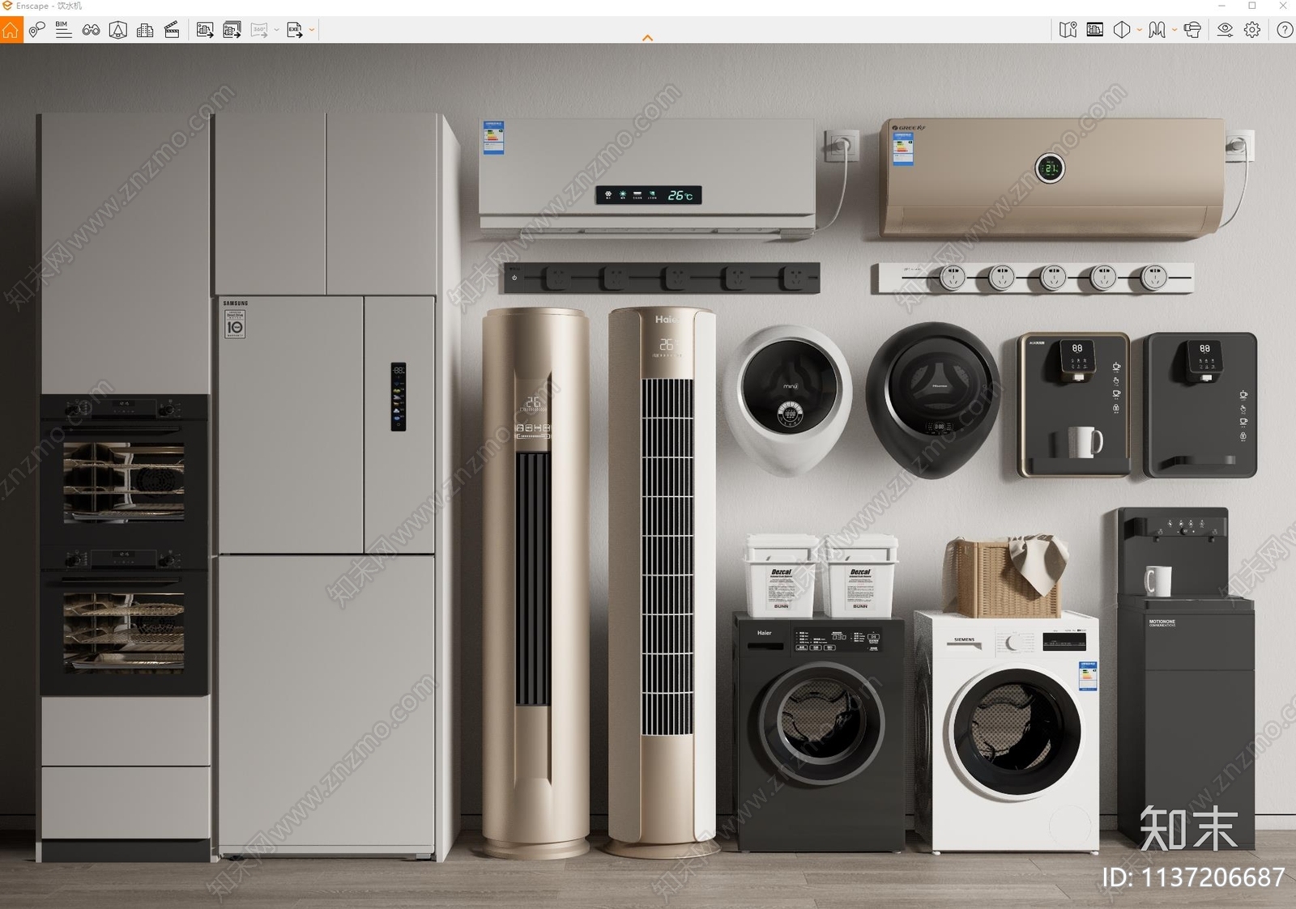Open the Enscape Asset Library icon

(x=118, y=31)
